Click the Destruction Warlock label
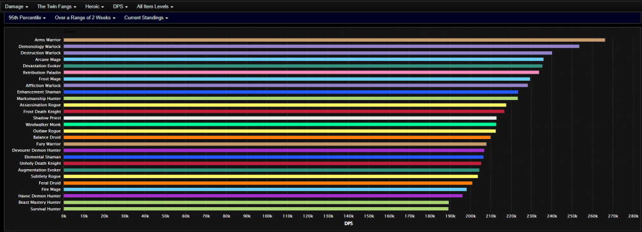 [x=40, y=53]
